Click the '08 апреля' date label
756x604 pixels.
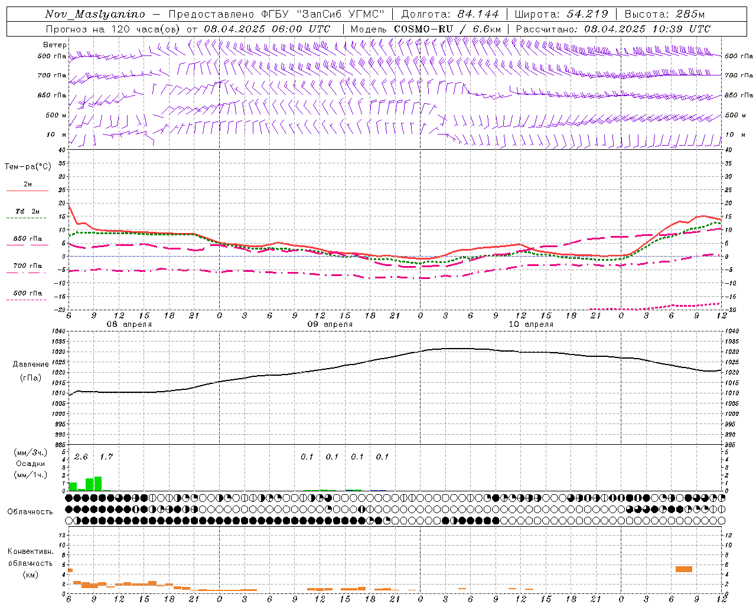click(129, 324)
